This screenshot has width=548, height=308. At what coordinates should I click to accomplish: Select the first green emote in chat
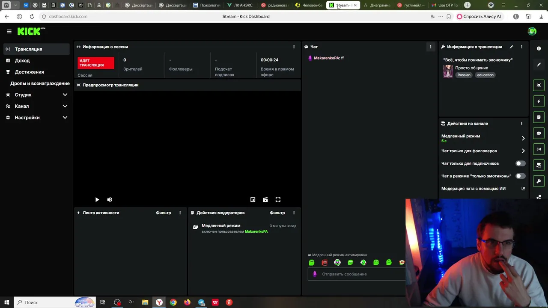point(312,263)
